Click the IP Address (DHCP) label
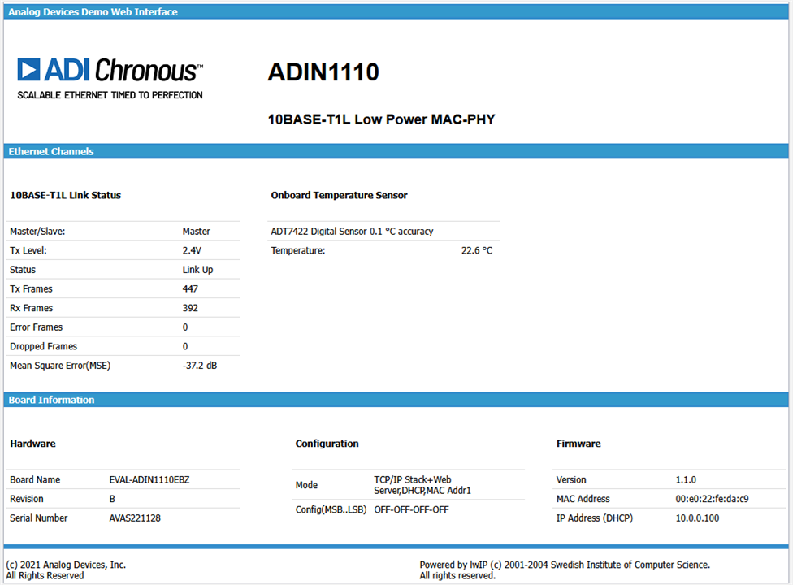Screen dimensions: 793x585 coord(595,518)
